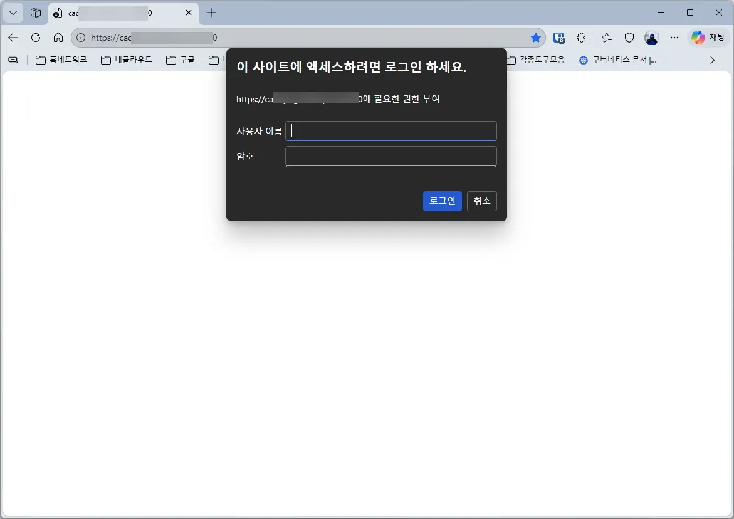
Task: Maximize the browser window
Action: point(690,13)
